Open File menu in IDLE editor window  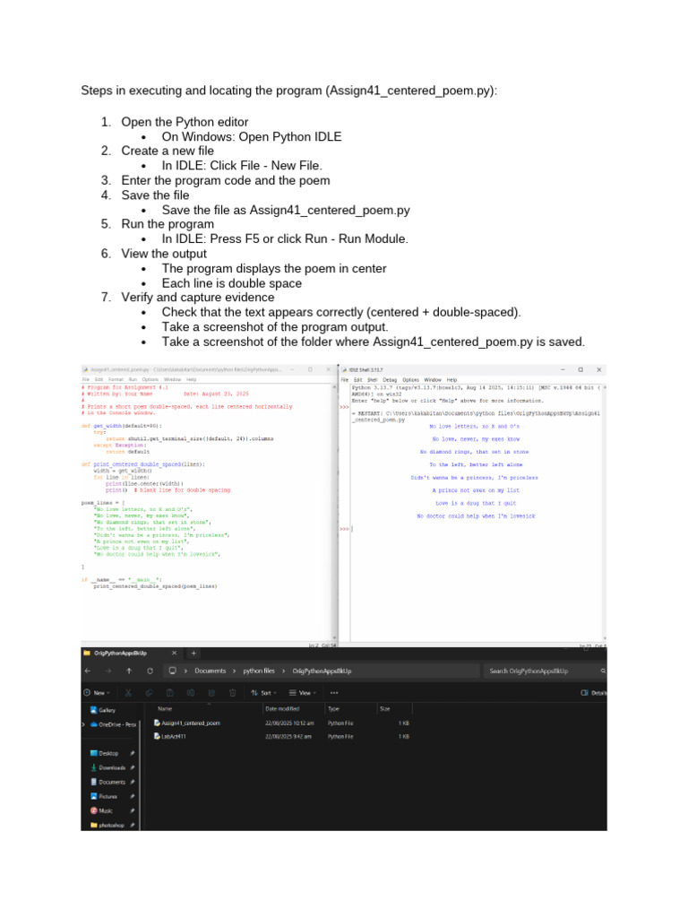click(x=85, y=379)
